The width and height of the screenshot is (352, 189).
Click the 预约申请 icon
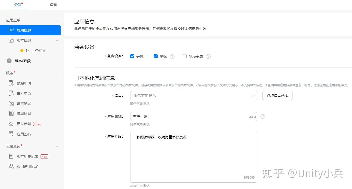[11, 83]
